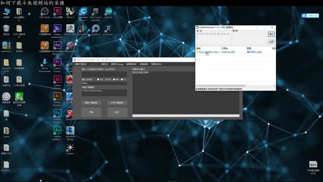
Task: Open the Rhino 6 desktop icon
Action: click(70, 13)
